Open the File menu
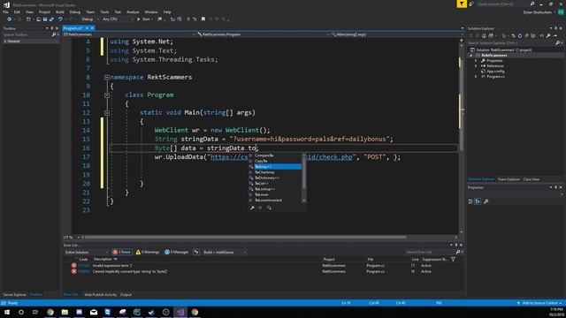566x318 pixels. (x=6, y=11)
